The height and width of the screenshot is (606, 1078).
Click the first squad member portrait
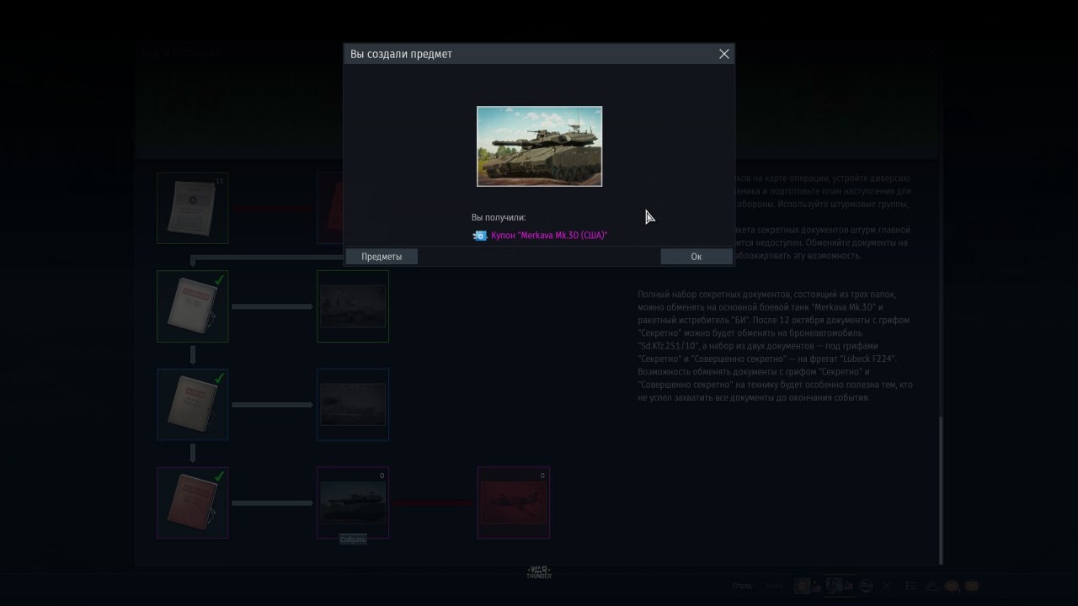[803, 586]
